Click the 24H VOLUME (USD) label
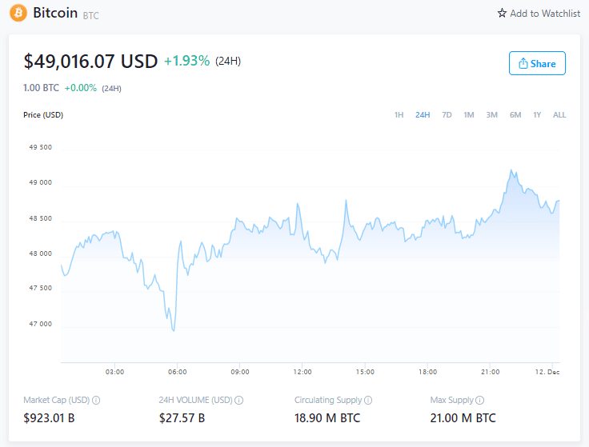 [196, 400]
